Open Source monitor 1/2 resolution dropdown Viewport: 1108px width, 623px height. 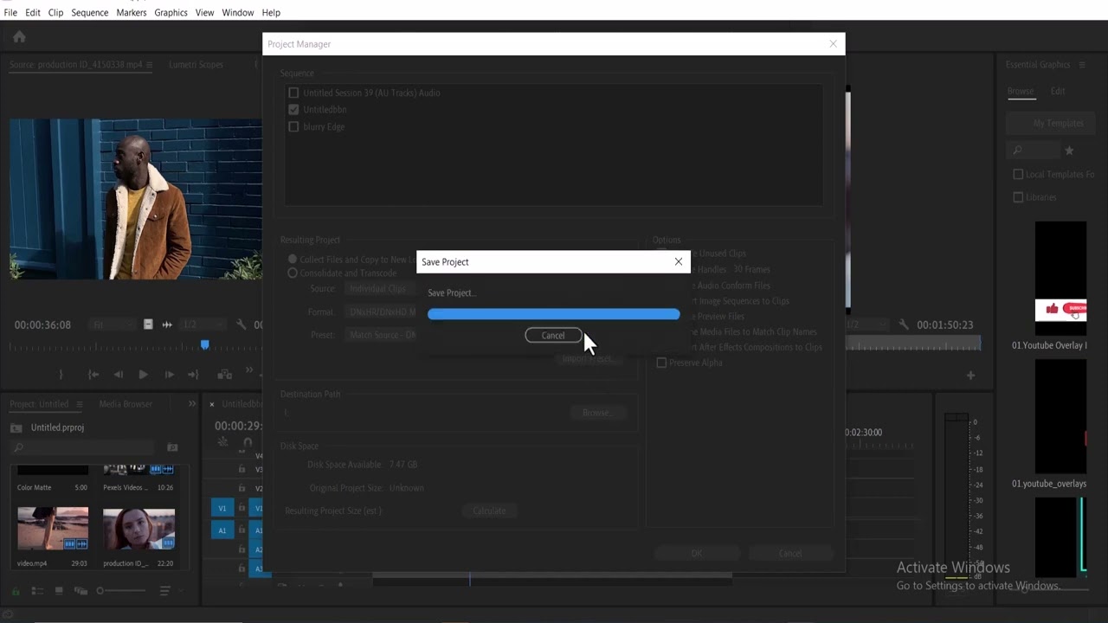coord(204,325)
